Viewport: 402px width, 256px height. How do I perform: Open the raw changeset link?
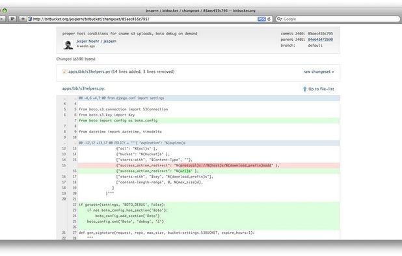click(319, 71)
